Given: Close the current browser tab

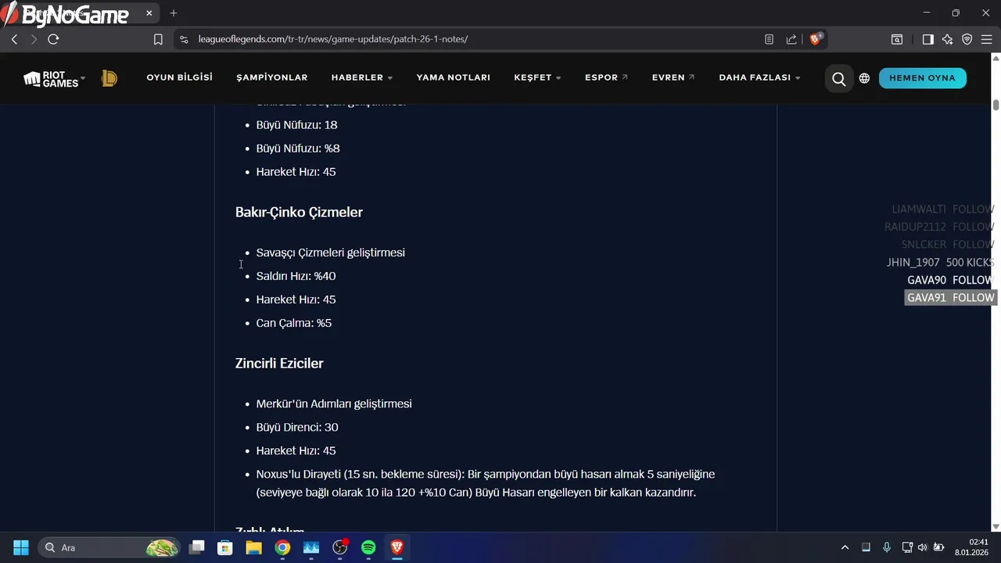Looking at the screenshot, I should 149,13.
